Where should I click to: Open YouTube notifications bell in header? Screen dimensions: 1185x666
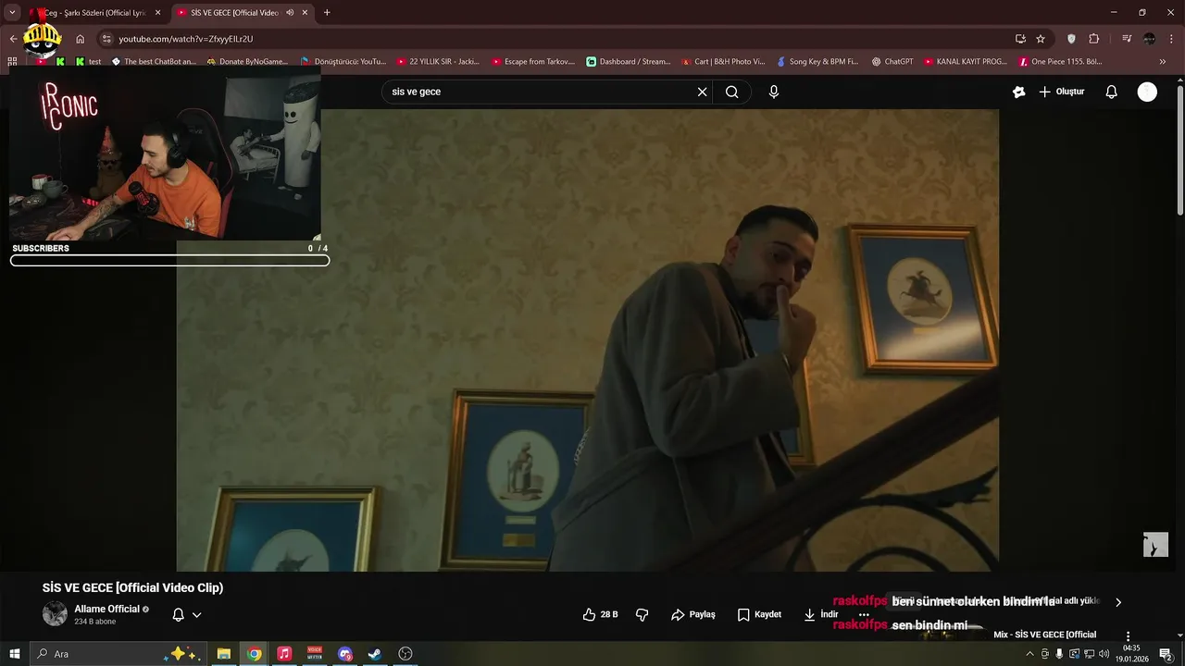1111,92
